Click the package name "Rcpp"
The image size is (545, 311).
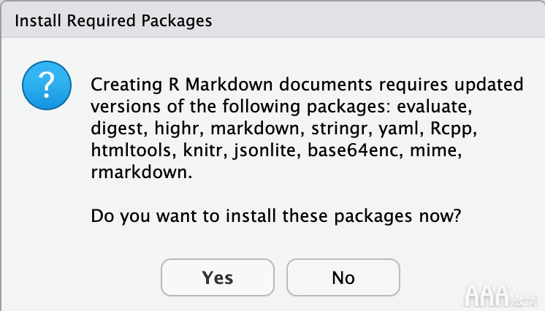[x=451, y=129]
